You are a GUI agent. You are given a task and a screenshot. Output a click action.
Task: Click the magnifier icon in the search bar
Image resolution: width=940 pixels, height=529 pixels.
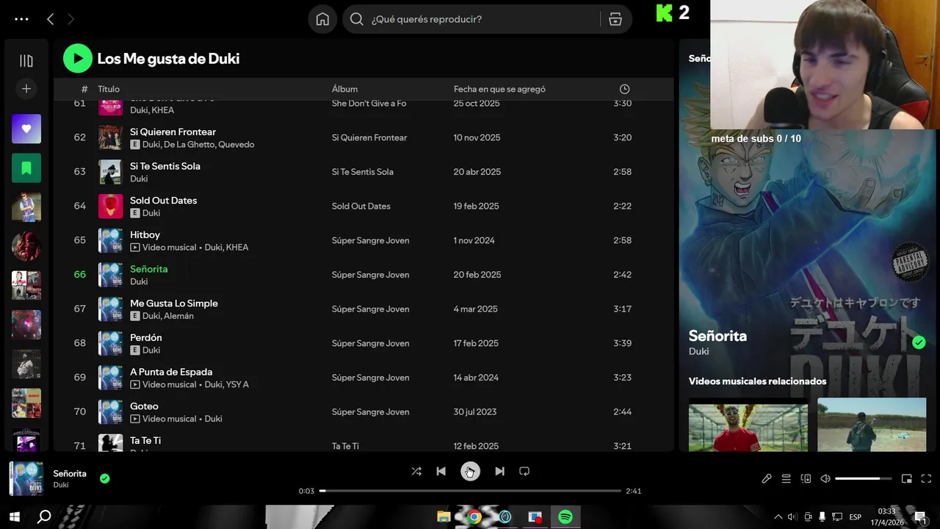click(x=357, y=19)
